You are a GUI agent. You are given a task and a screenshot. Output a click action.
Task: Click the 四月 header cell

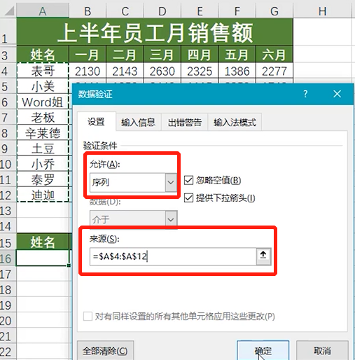[200, 55]
